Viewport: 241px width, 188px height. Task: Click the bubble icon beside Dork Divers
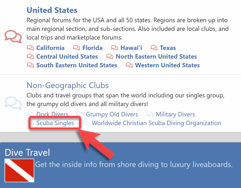31,115
